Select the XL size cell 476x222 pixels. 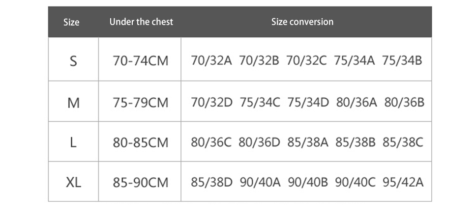click(x=73, y=183)
